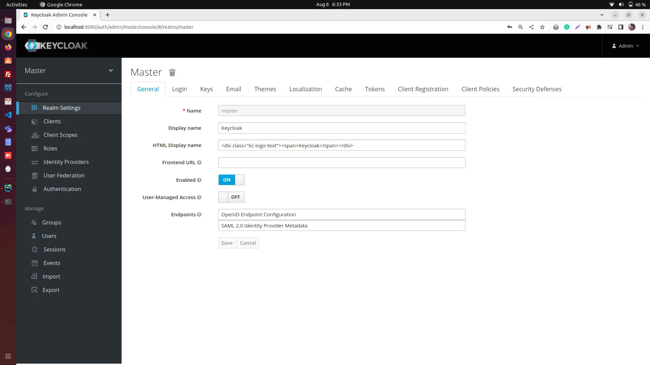Open Visual Studio Code from dock
This screenshot has width=650, height=365.
(x=8, y=115)
